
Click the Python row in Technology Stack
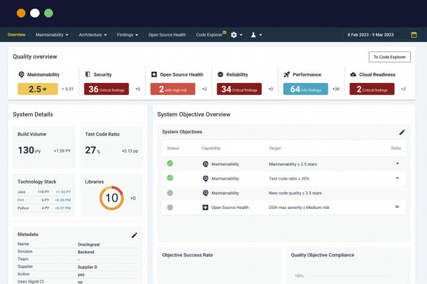pyautogui.click(x=44, y=208)
